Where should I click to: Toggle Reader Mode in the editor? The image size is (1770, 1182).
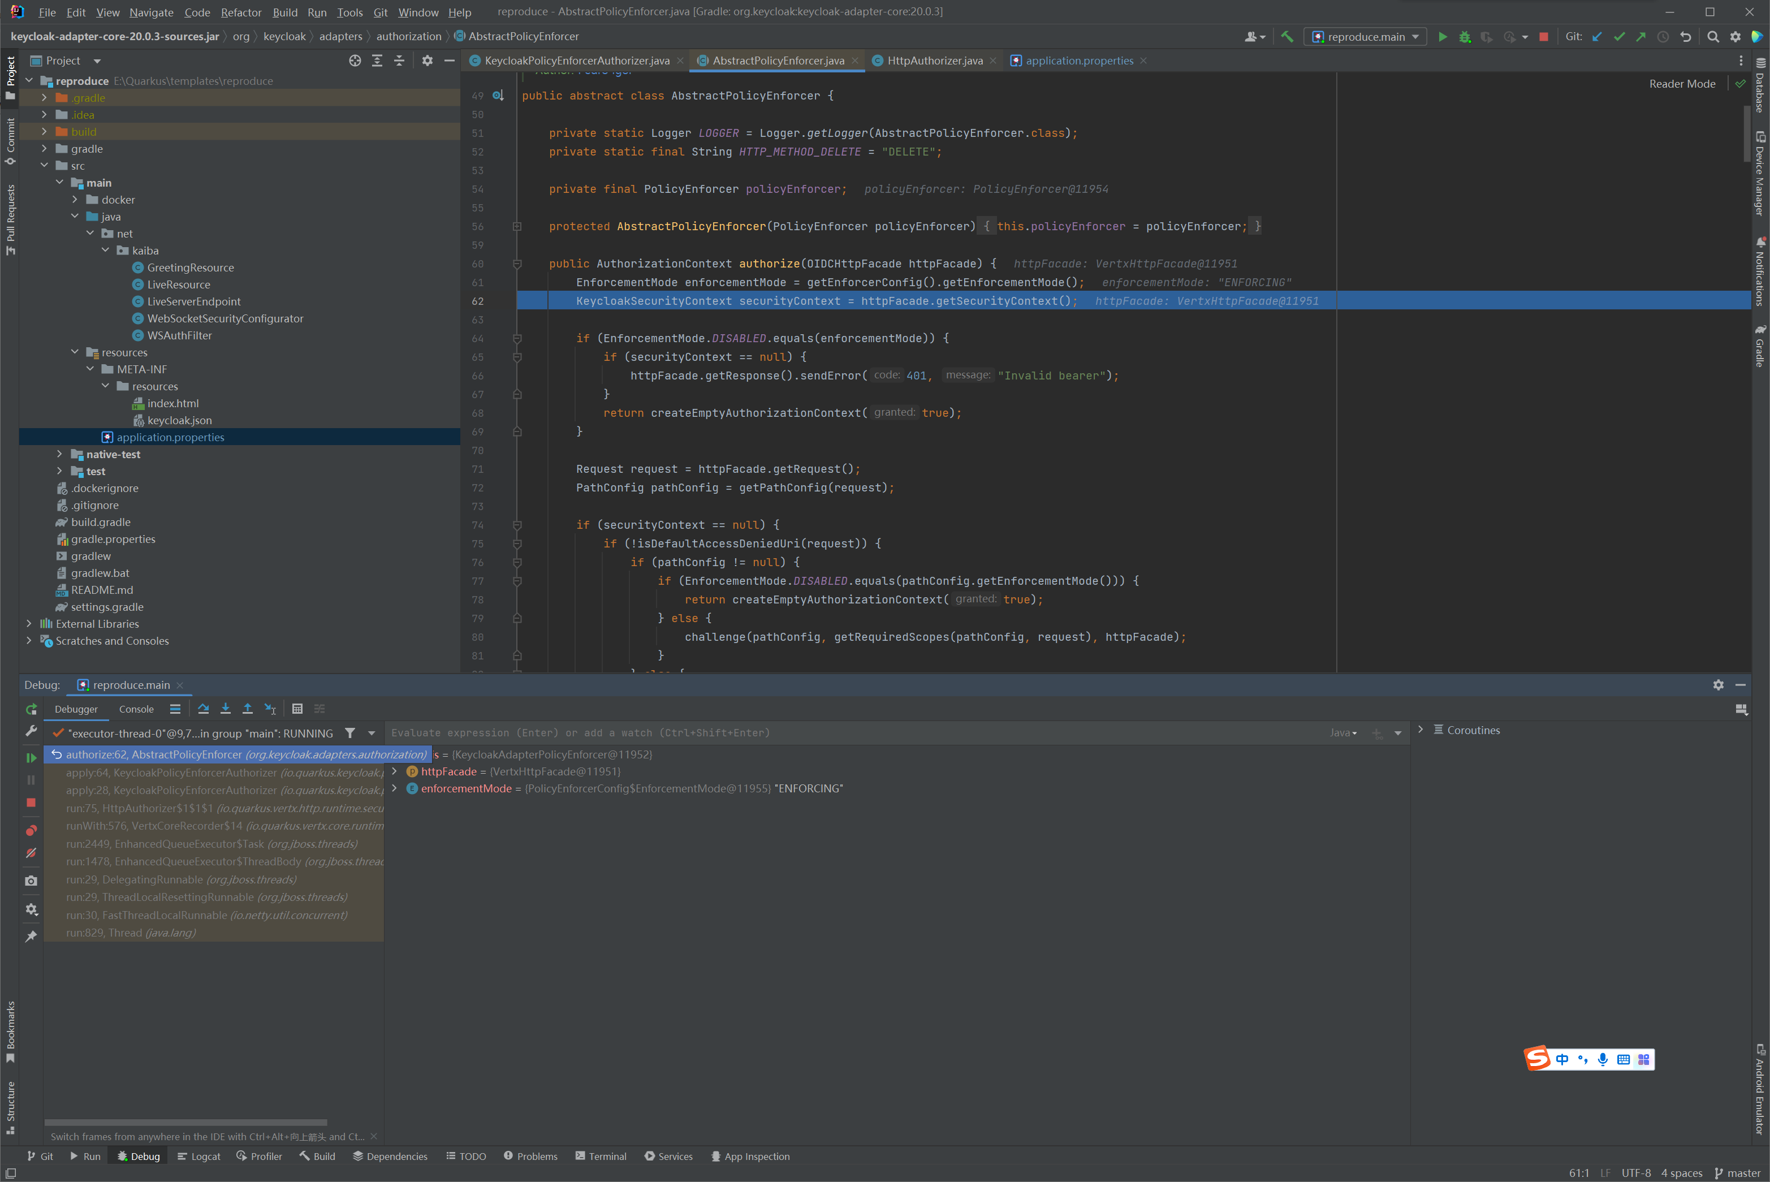coord(1682,84)
